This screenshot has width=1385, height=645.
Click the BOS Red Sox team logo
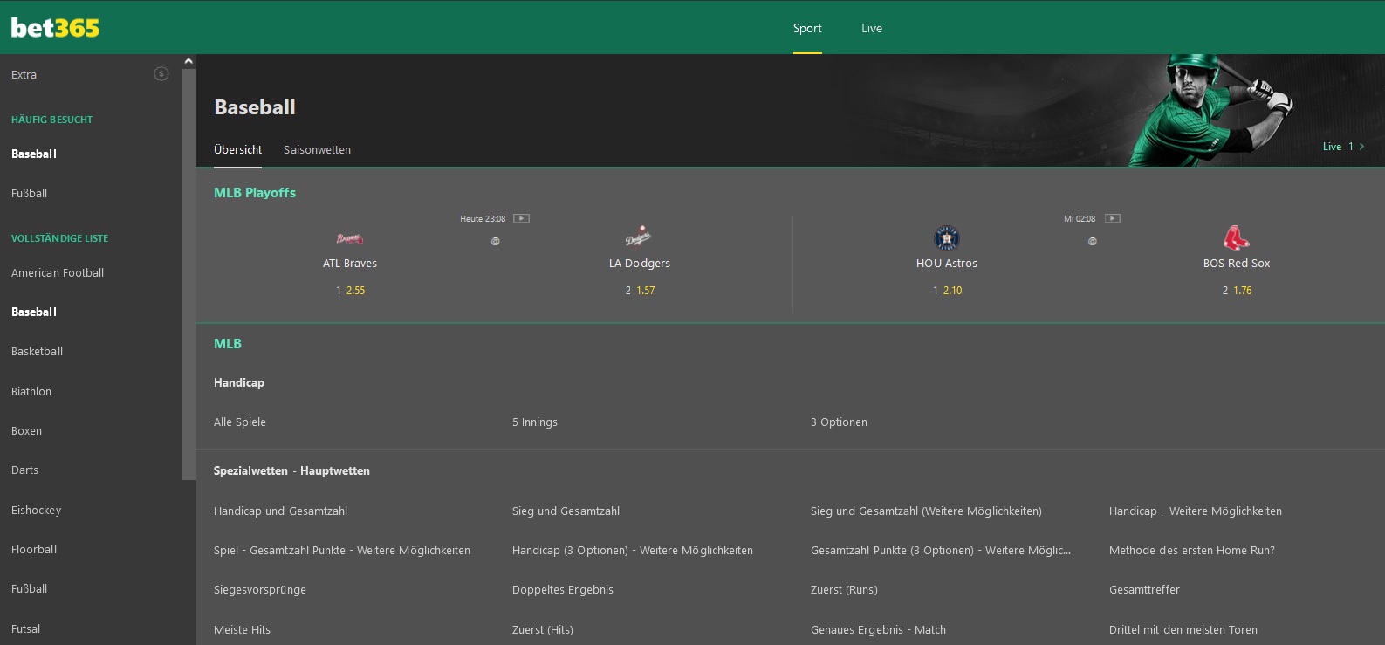click(x=1236, y=238)
